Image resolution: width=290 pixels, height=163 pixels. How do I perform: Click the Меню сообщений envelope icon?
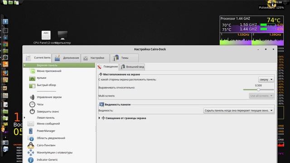[31, 124]
